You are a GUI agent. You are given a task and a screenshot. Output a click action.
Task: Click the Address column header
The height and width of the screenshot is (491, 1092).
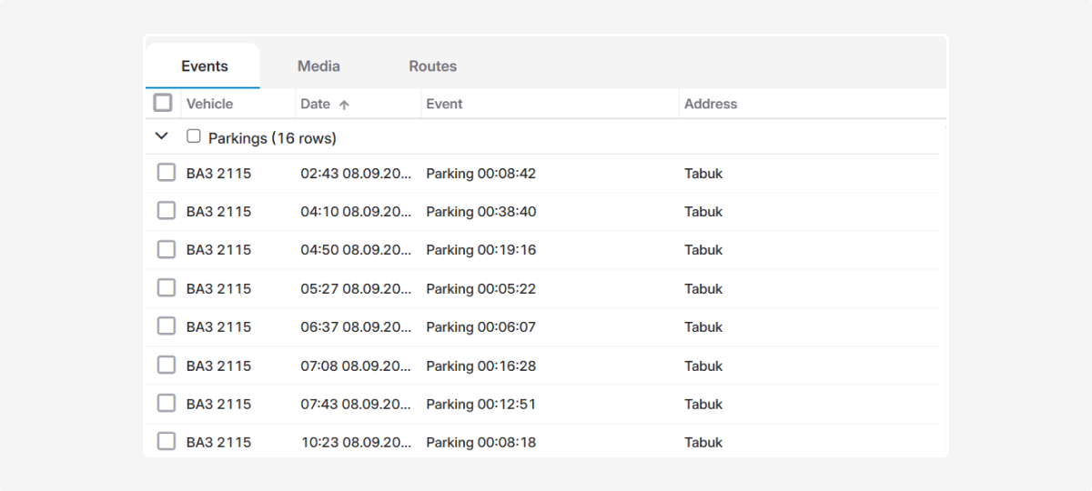pyautogui.click(x=710, y=104)
